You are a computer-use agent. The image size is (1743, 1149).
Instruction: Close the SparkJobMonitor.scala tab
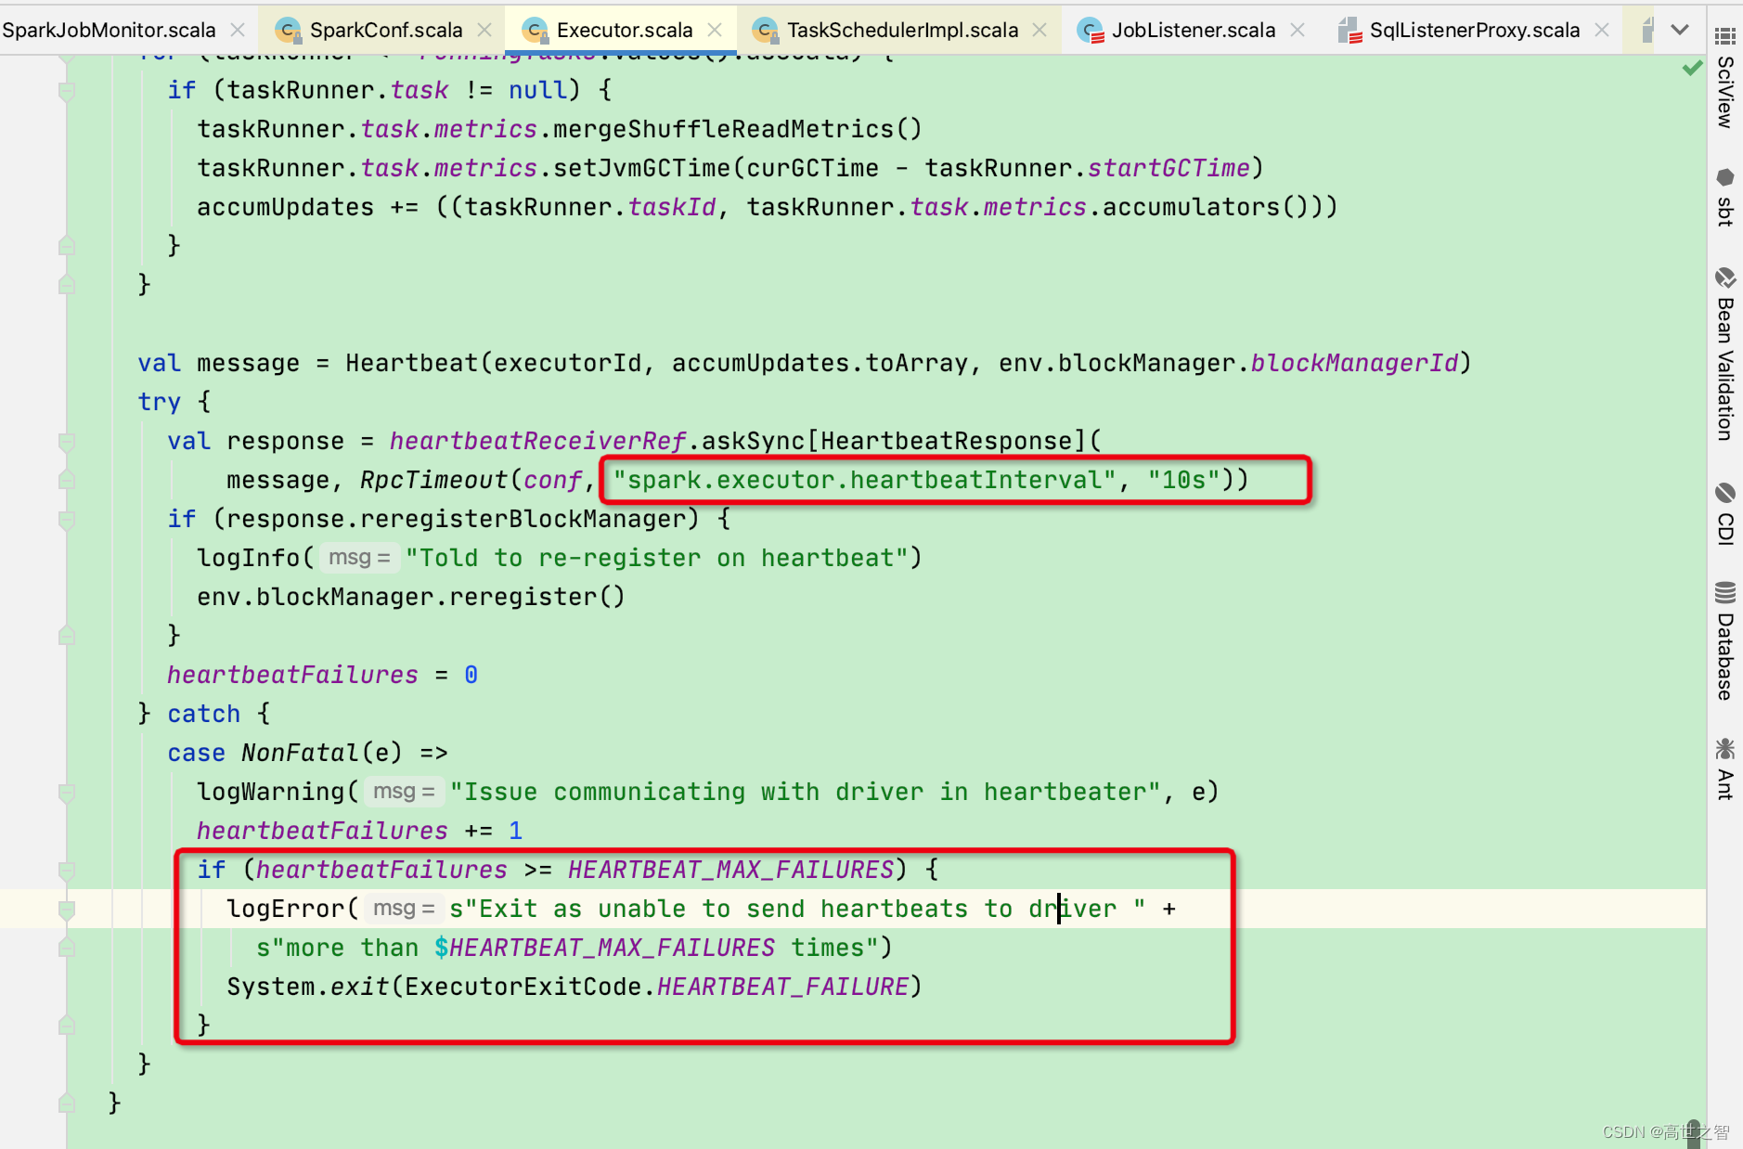point(238,30)
